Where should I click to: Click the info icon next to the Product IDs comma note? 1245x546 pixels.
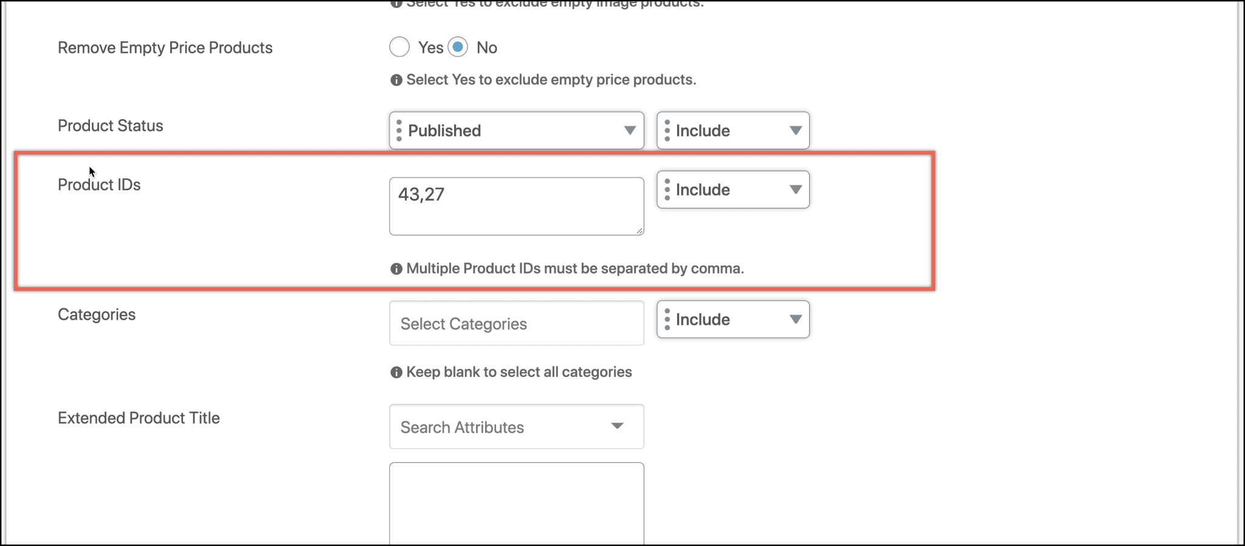396,268
